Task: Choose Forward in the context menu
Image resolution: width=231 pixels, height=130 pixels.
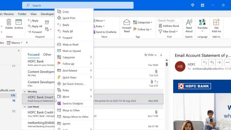Action: [x=74, y=38]
